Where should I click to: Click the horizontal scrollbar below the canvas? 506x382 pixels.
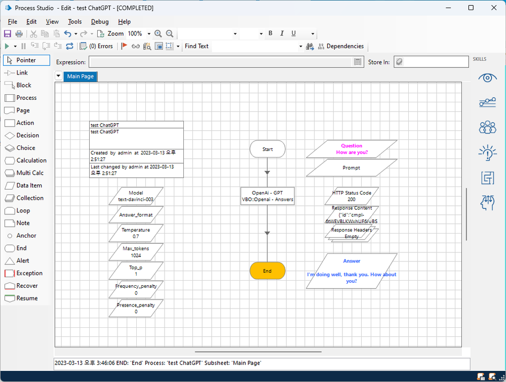tap(258, 352)
